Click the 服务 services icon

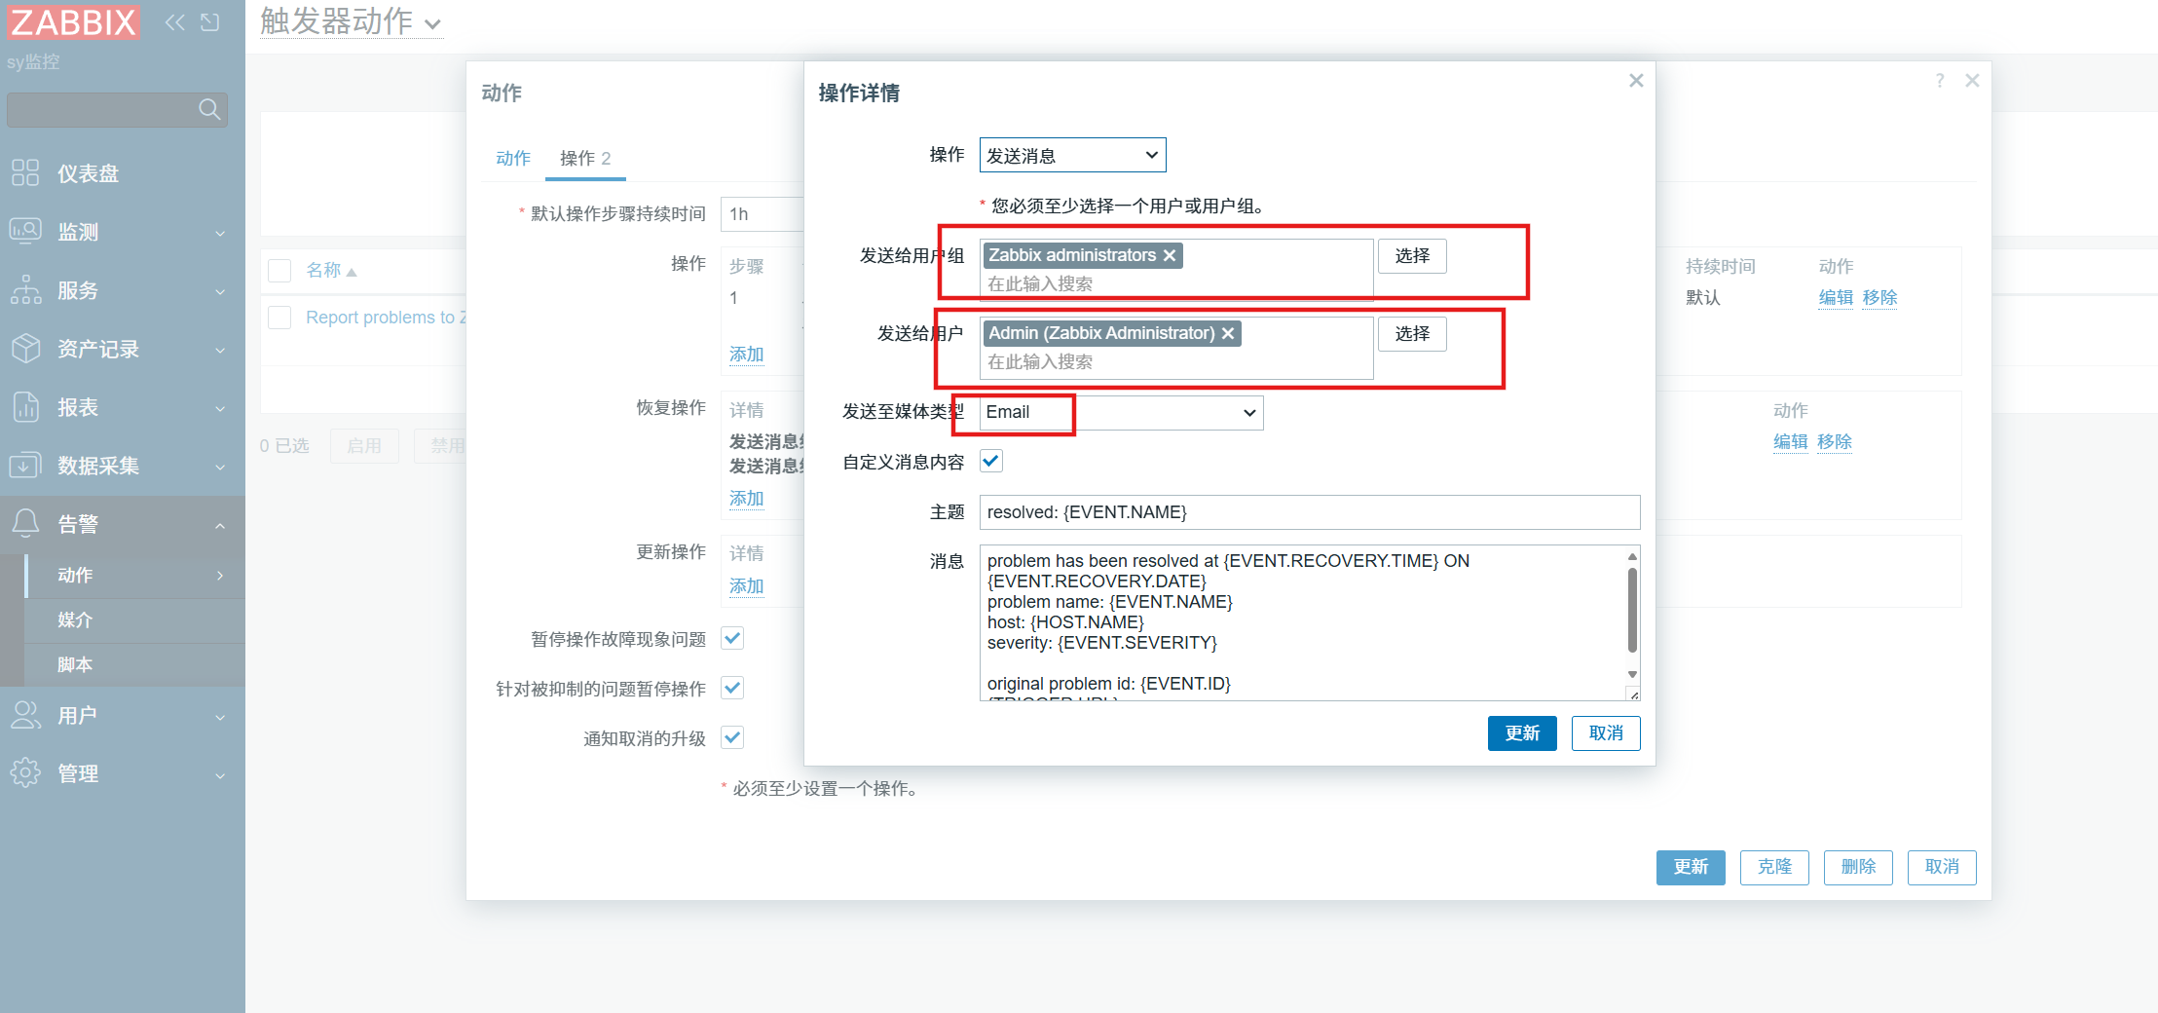[x=25, y=290]
